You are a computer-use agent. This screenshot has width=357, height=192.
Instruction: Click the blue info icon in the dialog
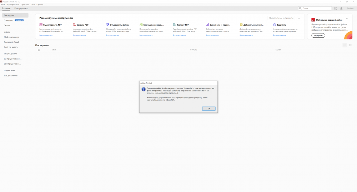(x=144, y=89)
